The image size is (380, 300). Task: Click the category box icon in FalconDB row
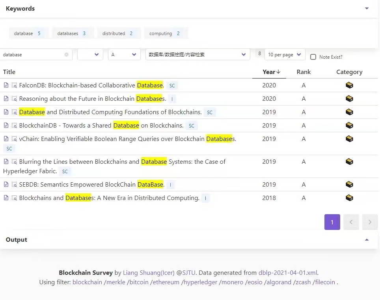(x=349, y=85)
